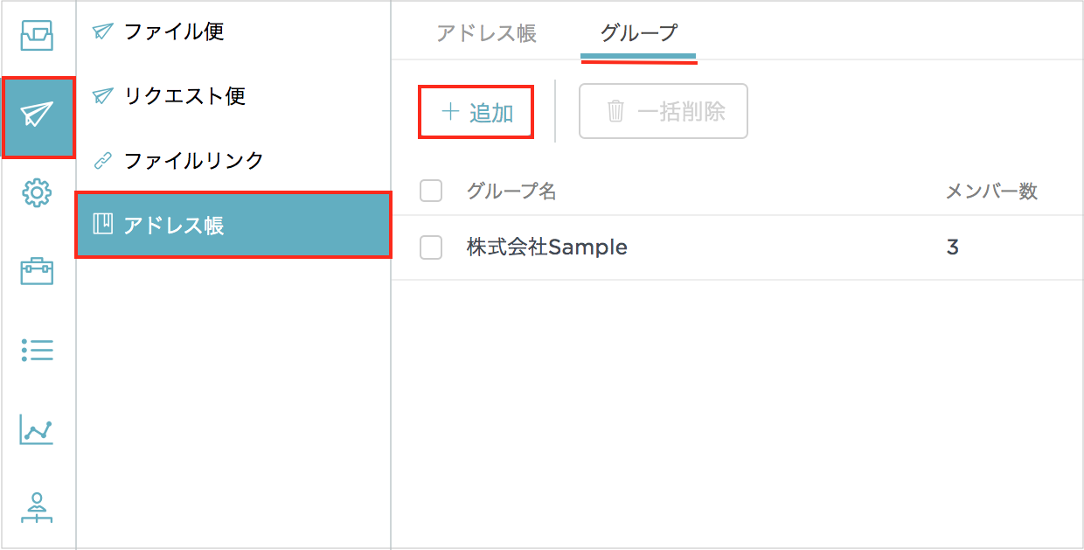
Task: Select the グループ tab
Action: click(638, 34)
